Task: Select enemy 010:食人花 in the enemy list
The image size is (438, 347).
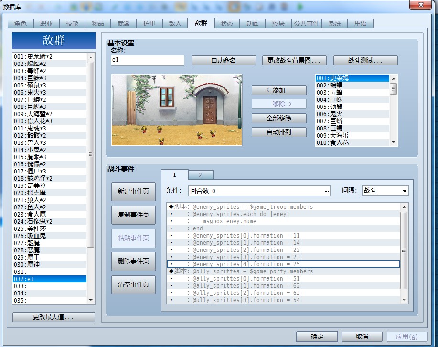Action: 353,142
